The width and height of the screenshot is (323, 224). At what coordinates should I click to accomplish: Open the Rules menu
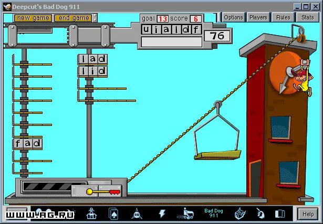coord(283,17)
